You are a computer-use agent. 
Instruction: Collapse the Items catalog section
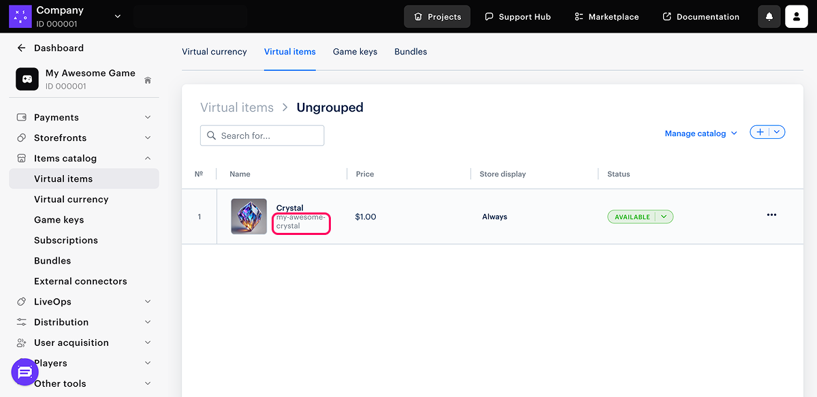tap(148, 159)
